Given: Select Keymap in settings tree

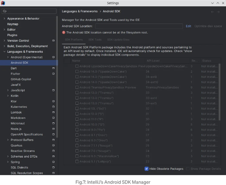Looking at the screenshot, I should 13,24.
